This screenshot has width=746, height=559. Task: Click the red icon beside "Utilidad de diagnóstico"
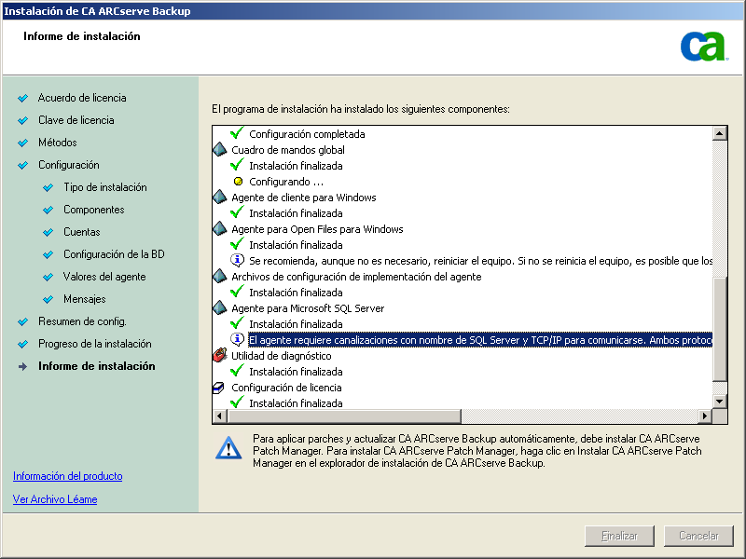[x=219, y=355]
